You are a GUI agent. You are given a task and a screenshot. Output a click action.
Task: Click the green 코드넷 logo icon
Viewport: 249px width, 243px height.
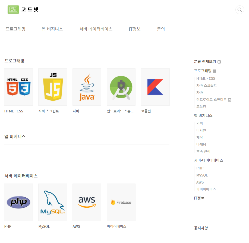pyautogui.click(x=13, y=10)
